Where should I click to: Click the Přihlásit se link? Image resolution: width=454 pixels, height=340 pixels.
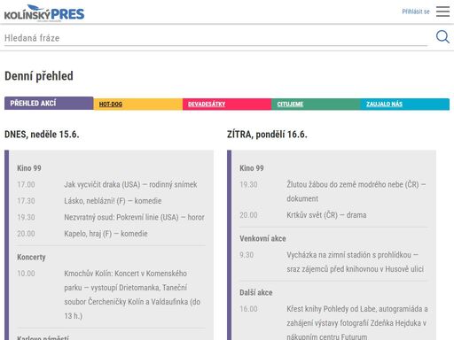point(416,12)
